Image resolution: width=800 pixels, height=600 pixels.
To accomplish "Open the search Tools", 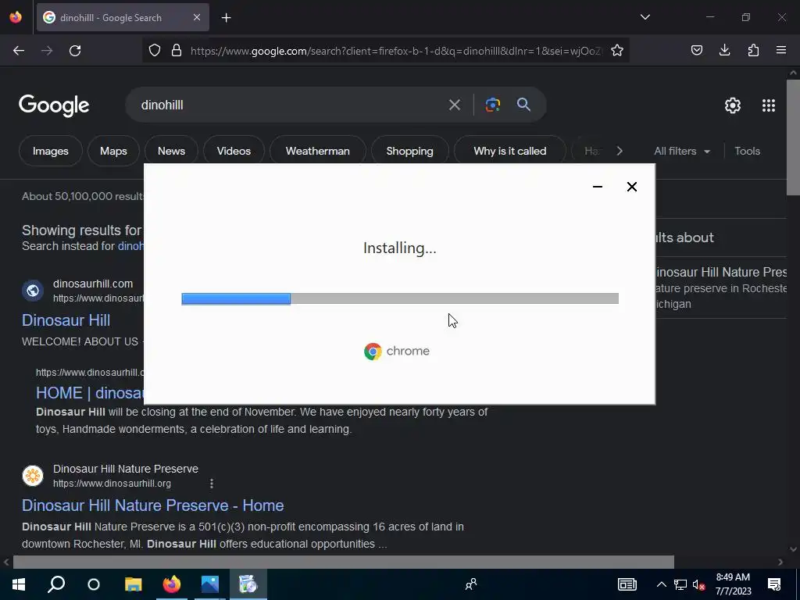I will [x=747, y=151].
